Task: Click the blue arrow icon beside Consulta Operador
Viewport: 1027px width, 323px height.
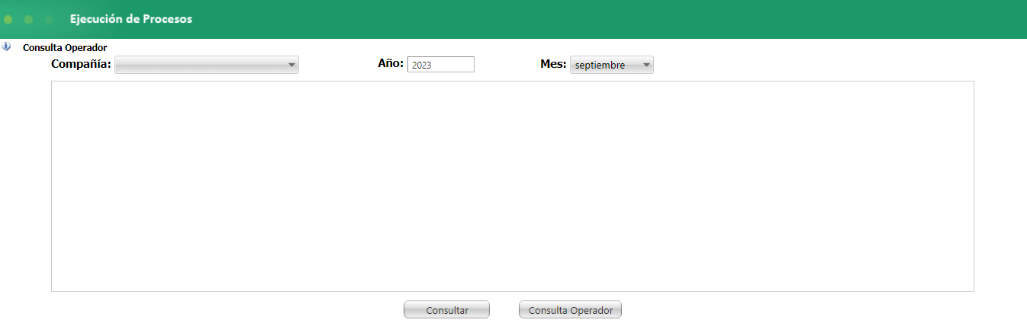Action: click(x=7, y=46)
